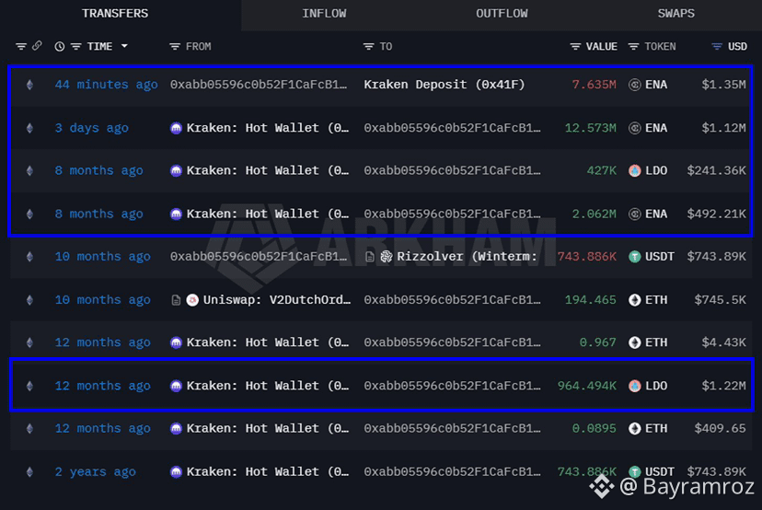
Task: Click the Uniswap logo icon
Action: 192,300
